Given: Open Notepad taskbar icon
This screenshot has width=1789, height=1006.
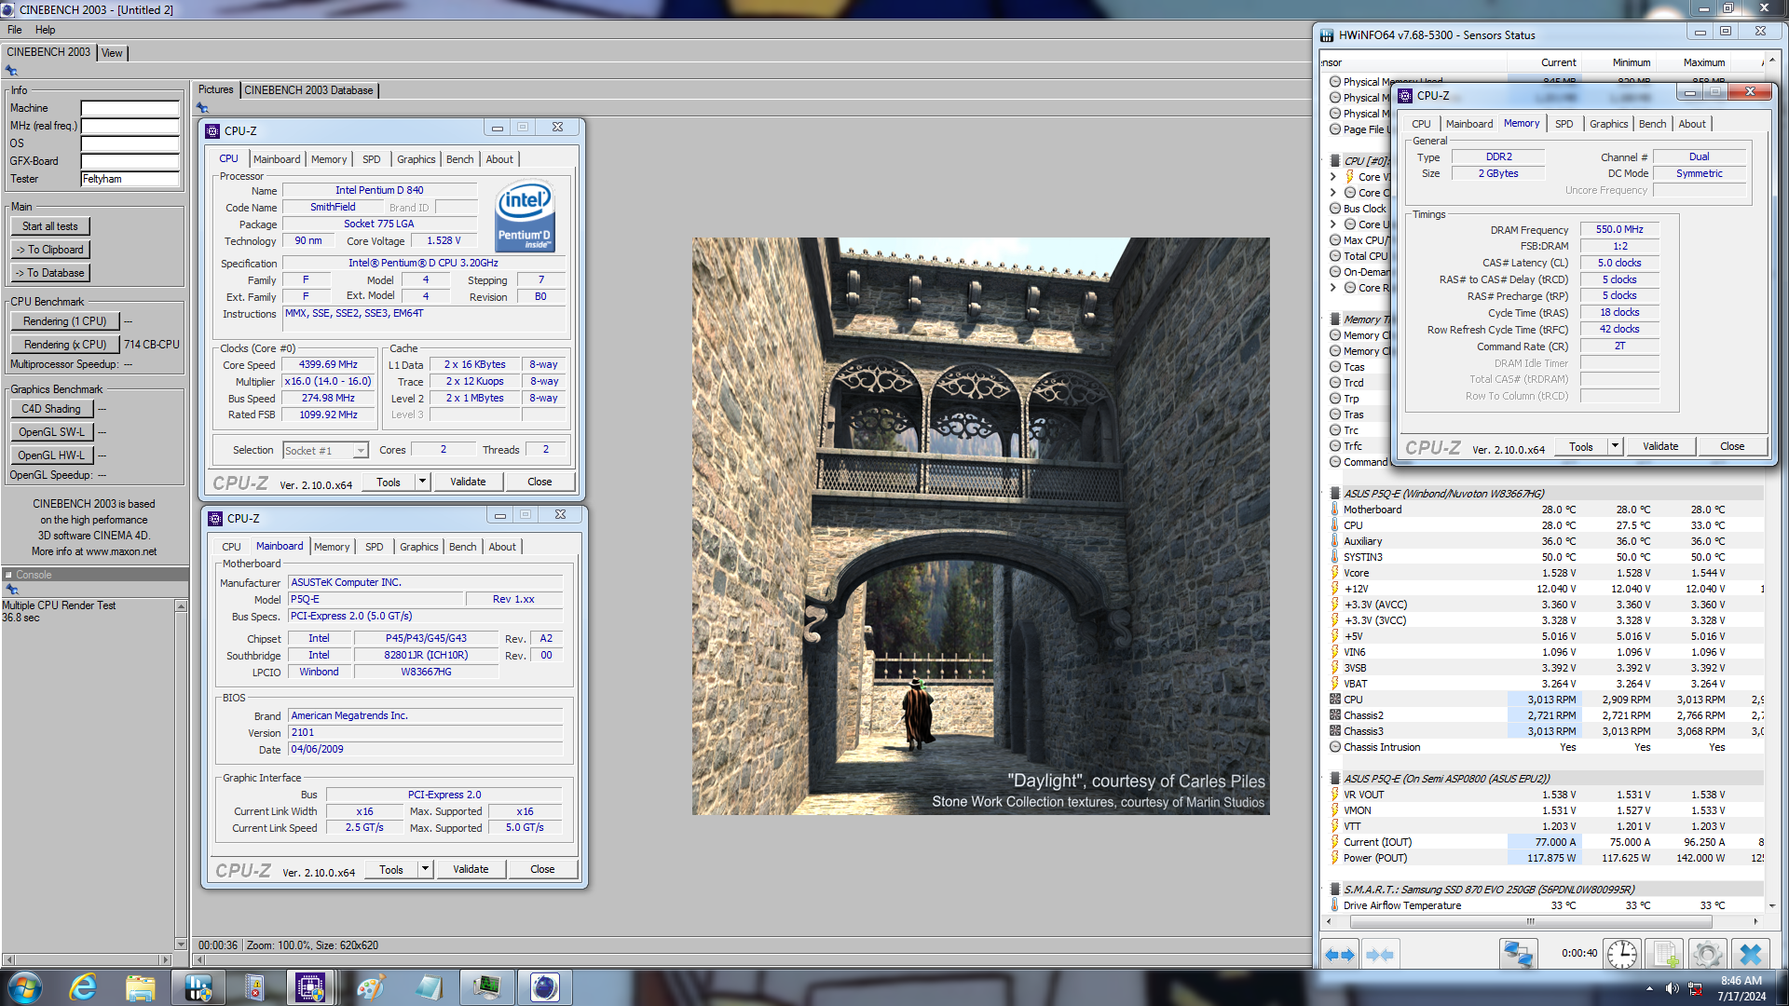Looking at the screenshot, I should pos(430,986).
